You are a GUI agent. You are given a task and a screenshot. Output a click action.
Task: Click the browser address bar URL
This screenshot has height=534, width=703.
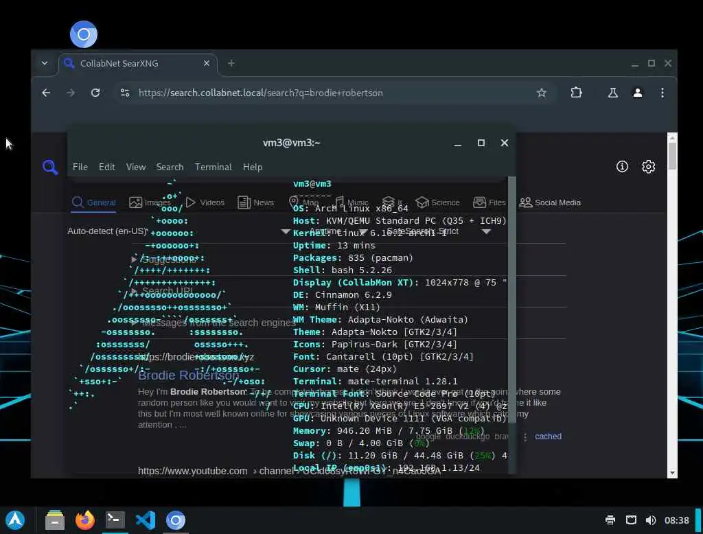point(260,93)
